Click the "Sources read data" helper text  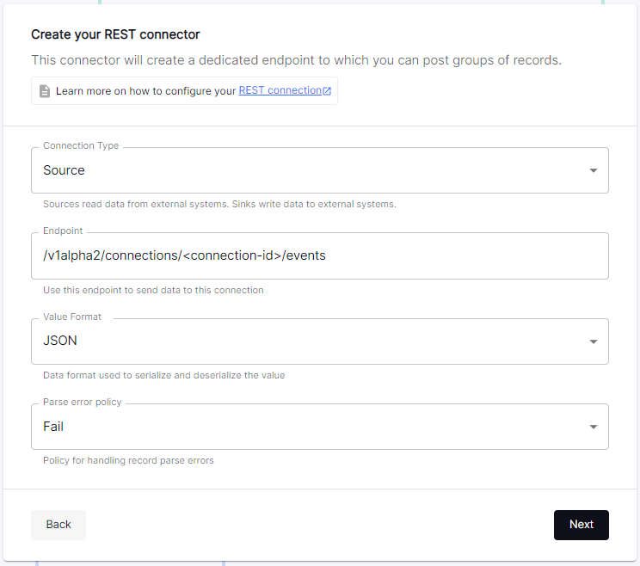219,205
